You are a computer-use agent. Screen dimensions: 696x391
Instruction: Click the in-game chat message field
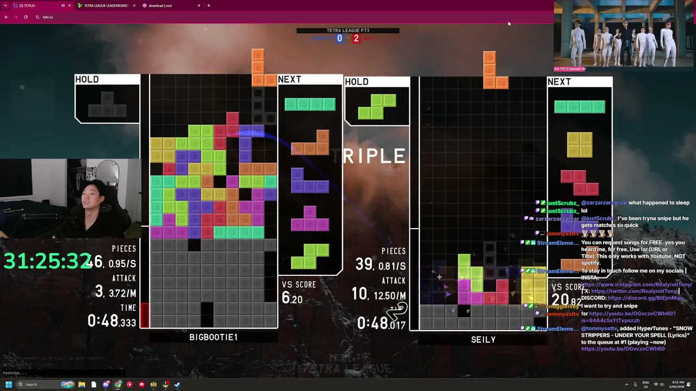[x=63, y=373]
